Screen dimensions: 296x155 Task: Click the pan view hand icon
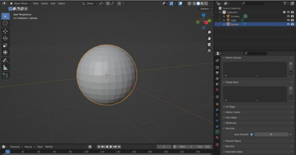coord(209,38)
